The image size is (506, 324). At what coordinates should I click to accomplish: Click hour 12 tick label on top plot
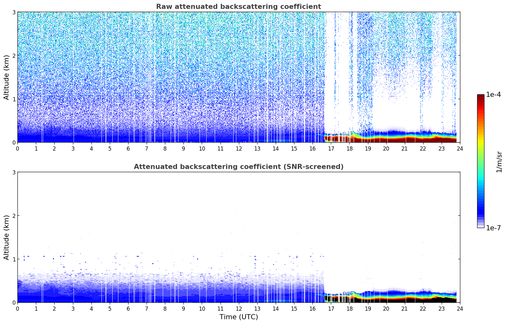coord(239,148)
